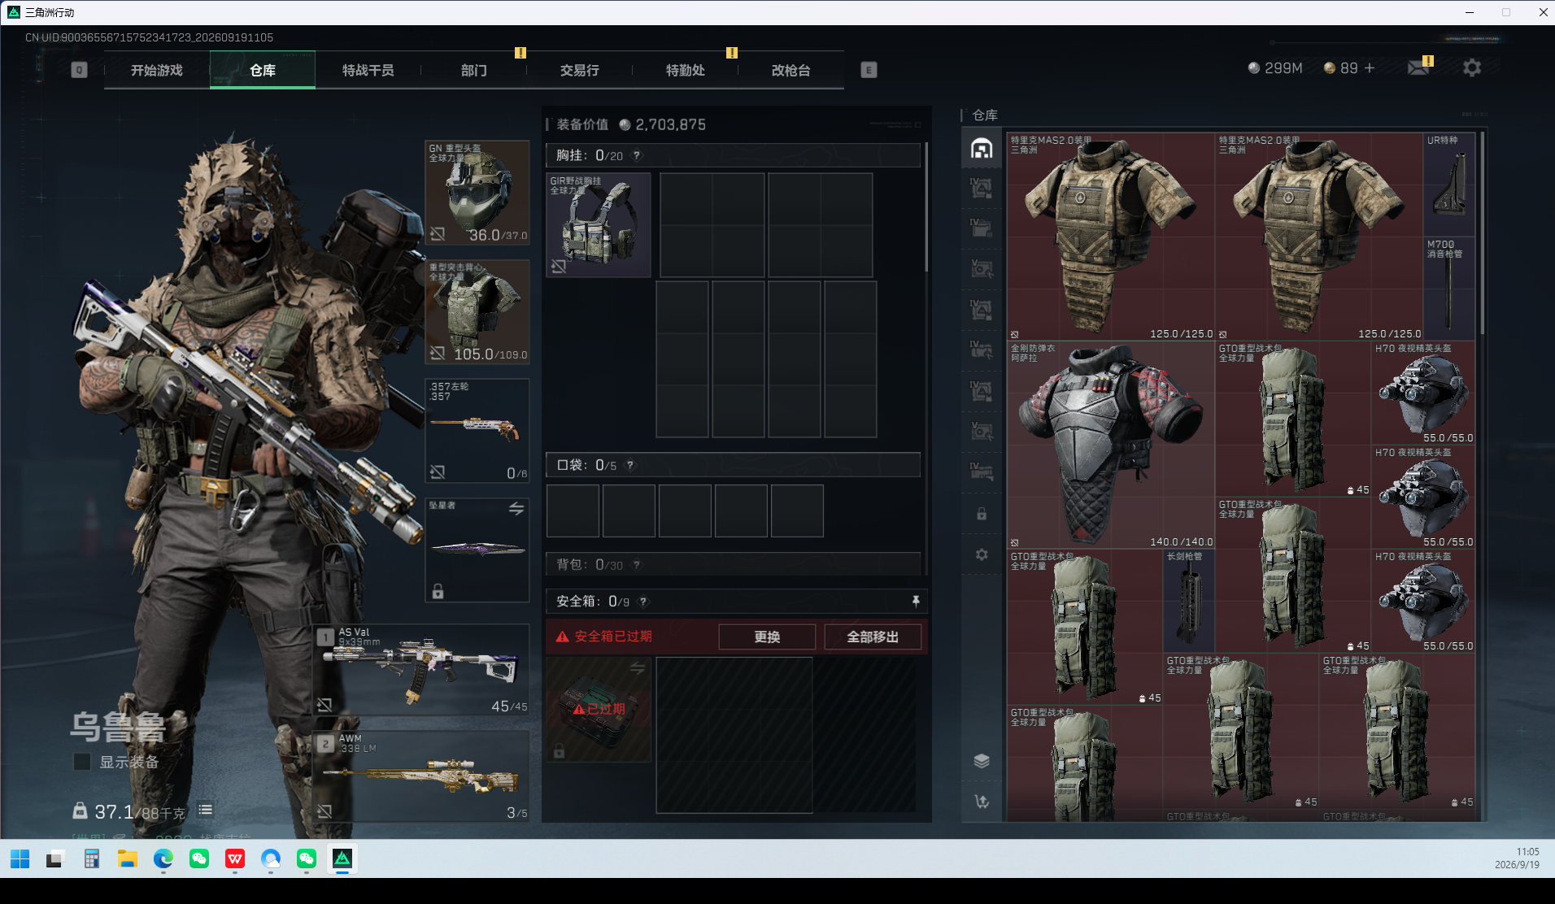Open WPS Office from taskbar

pyautogui.click(x=235, y=858)
